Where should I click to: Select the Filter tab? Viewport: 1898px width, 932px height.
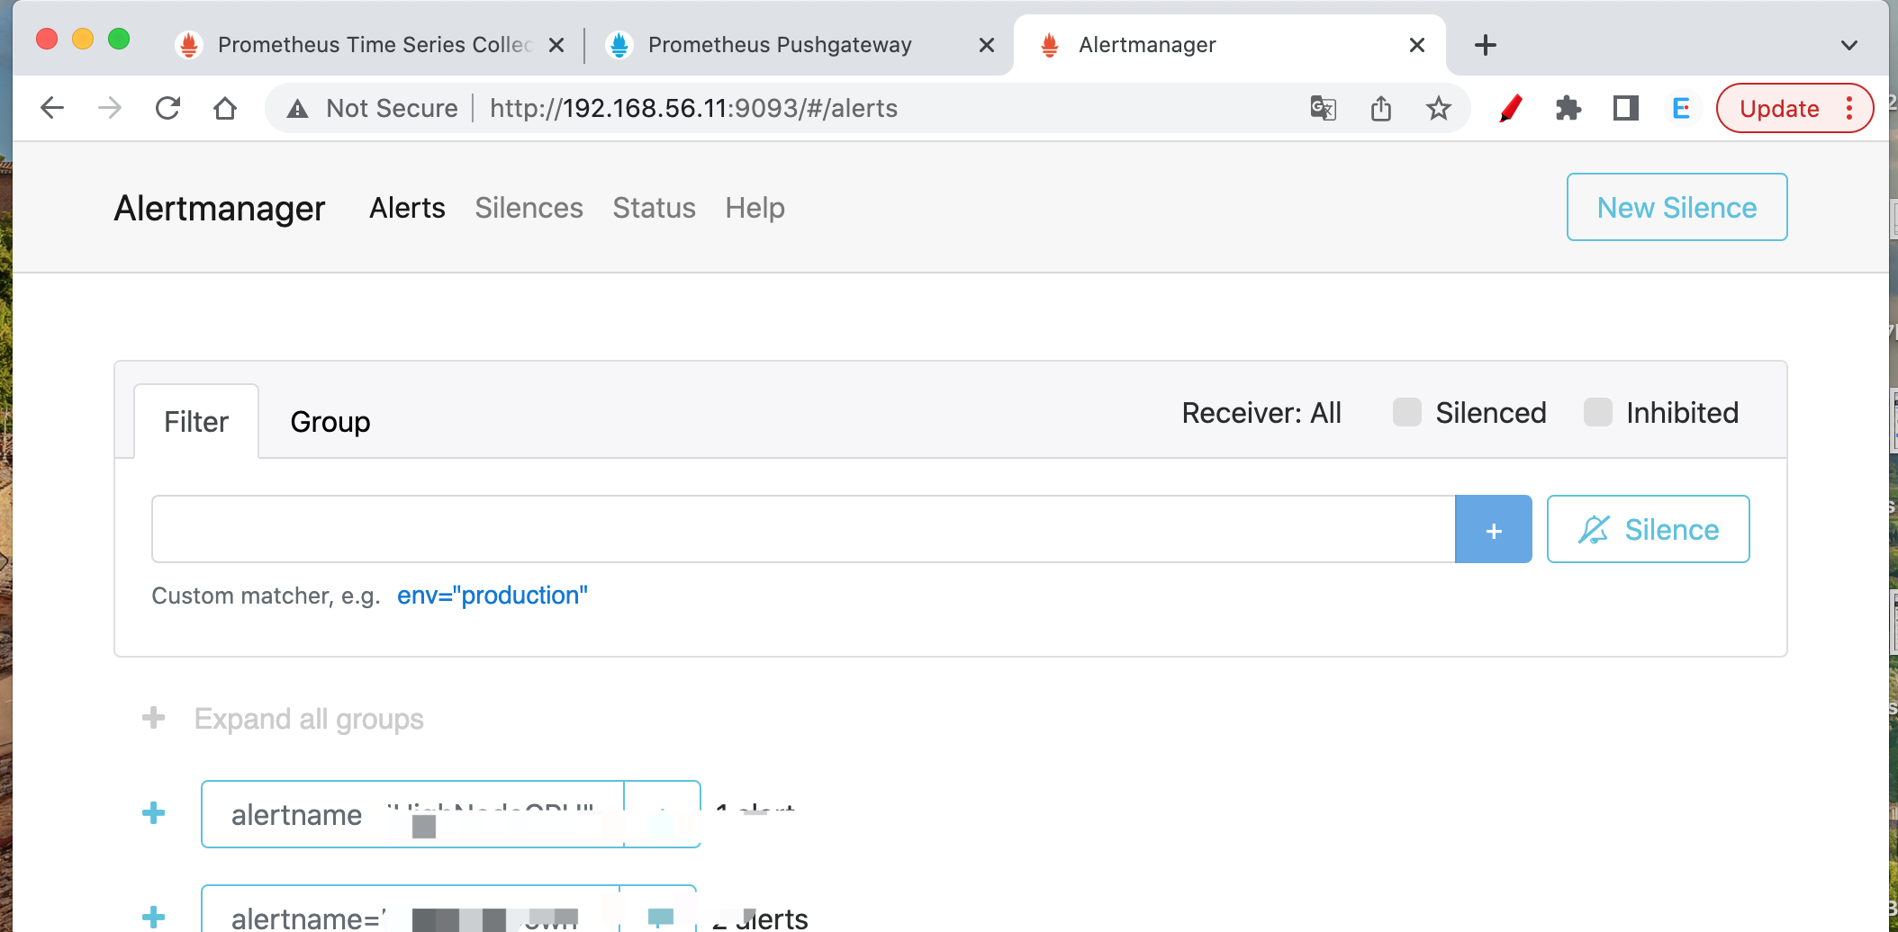click(x=196, y=422)
